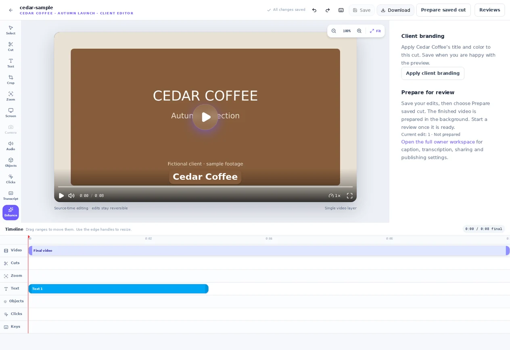Fit the preview to view

pyautogui.click(x=375, y=31)
